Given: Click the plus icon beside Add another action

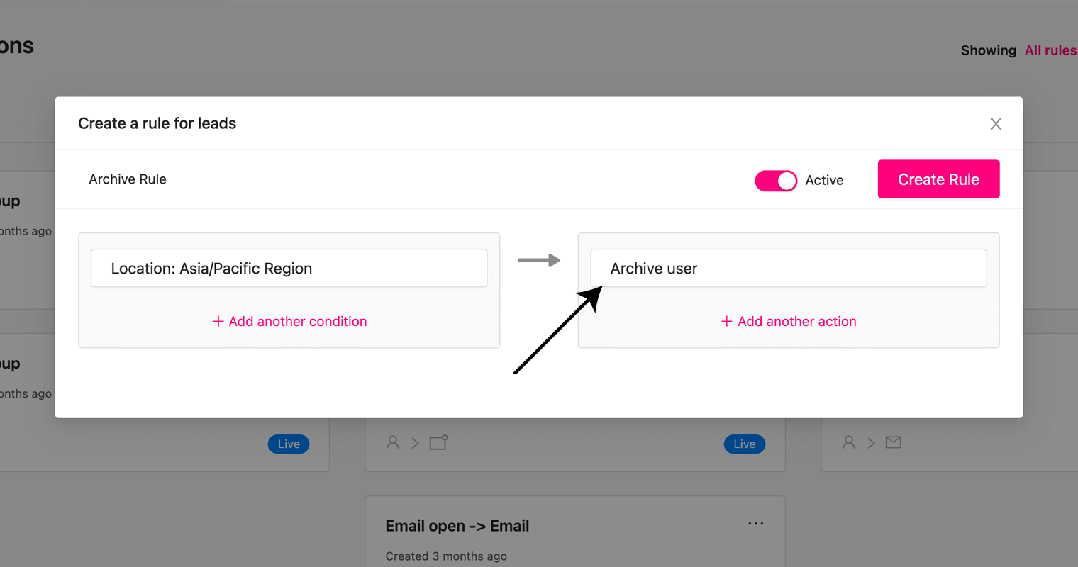Looking at the screenshot, I should 726,322.
